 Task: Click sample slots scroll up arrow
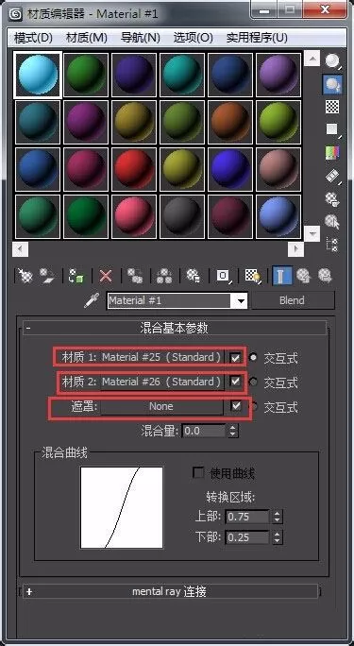[x=312, y=59]
